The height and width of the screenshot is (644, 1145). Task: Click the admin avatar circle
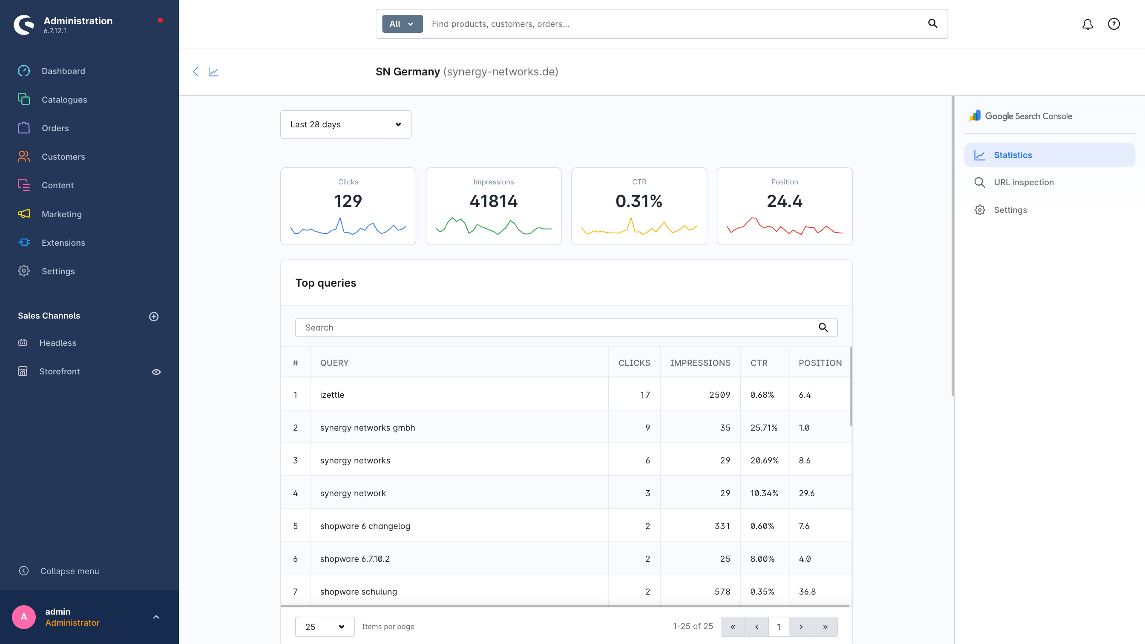[24, 617]
